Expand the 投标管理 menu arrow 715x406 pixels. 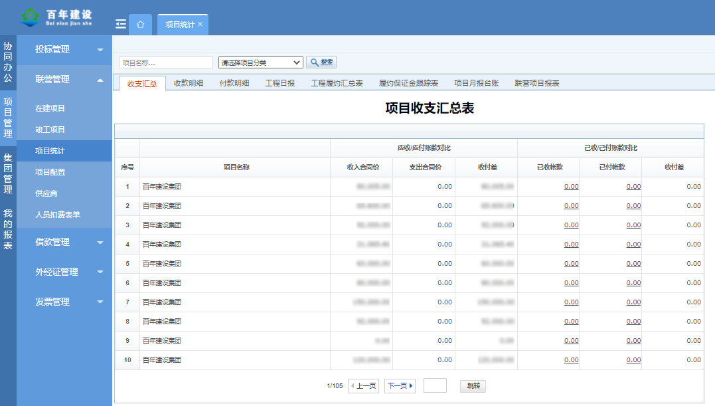pyautogui.click(x=100, y=50)
